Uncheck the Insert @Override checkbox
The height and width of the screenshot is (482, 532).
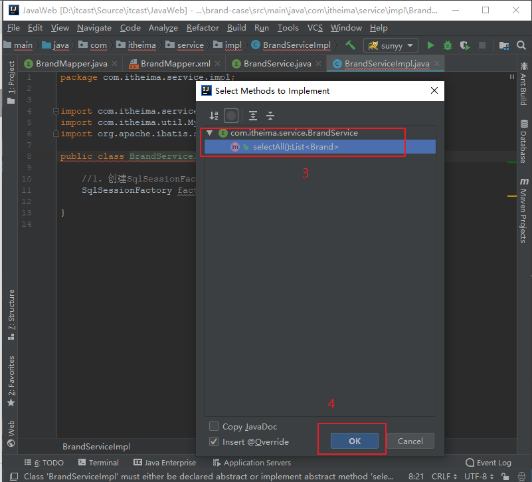pos(214,441)
